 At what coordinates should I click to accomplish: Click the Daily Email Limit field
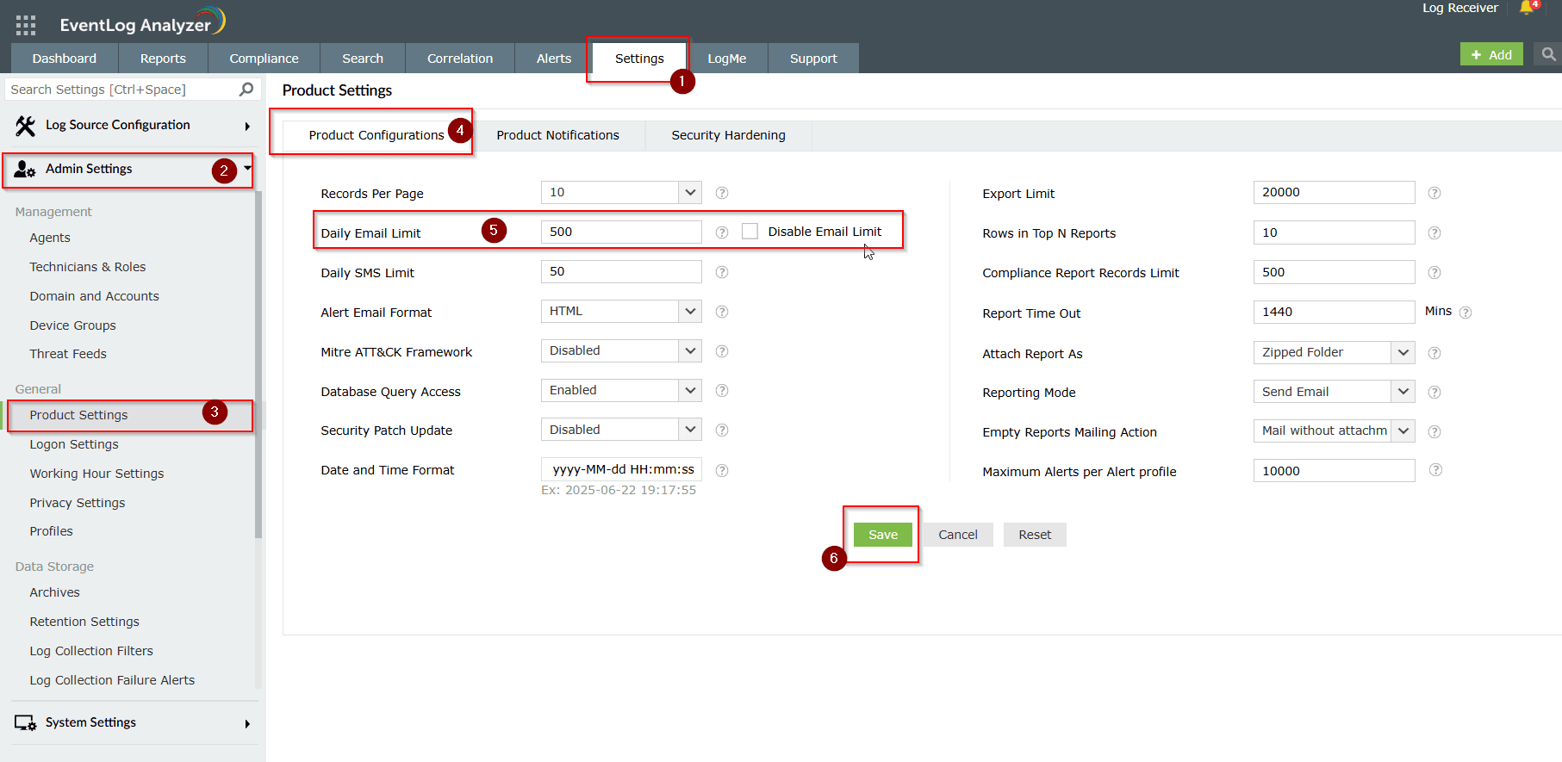pyautogui.click(x=621, y=232)
